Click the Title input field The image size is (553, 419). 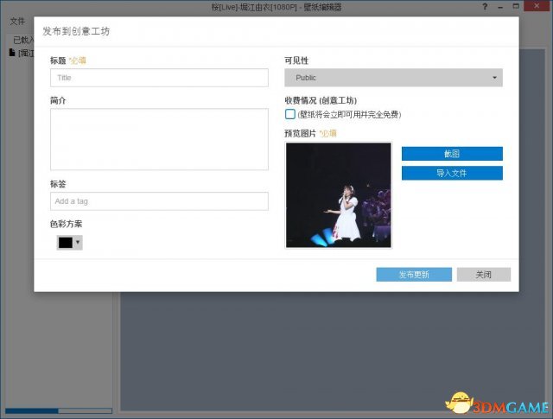tap(159, 78)
